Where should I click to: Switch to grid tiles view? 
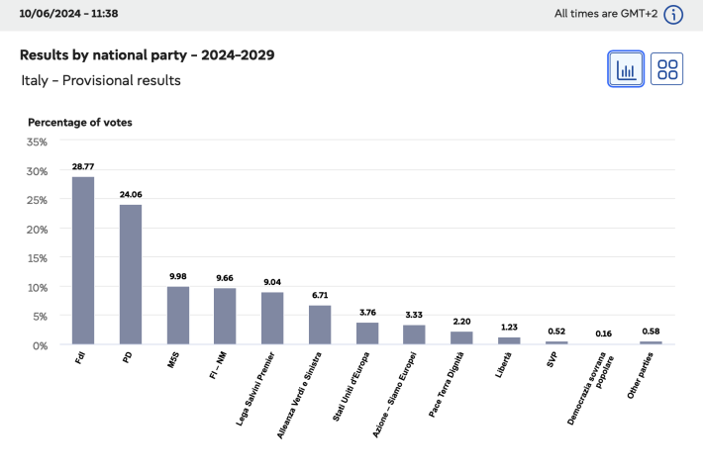(x=667, y=69)
